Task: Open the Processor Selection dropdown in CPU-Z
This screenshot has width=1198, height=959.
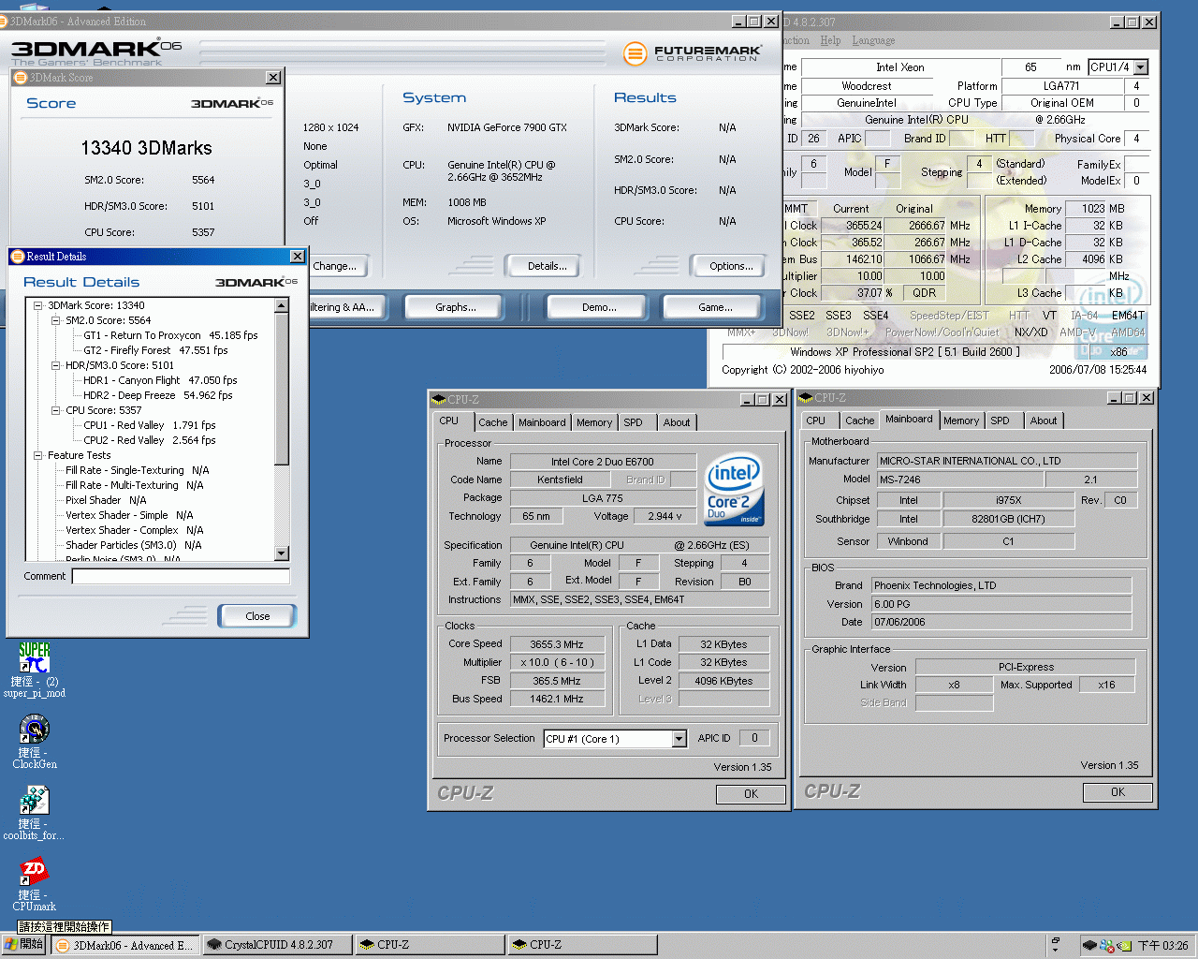Action: pyautogui.click(x=679, y=739)
